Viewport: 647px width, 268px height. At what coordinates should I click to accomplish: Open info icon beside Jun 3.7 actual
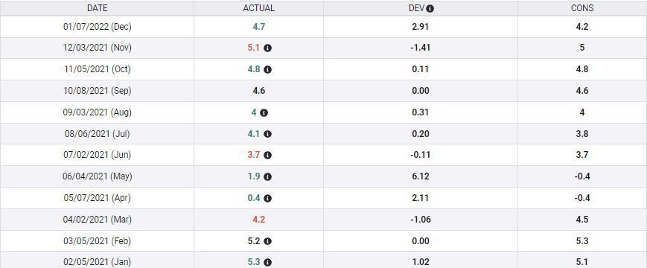click(x=267, y=156)
